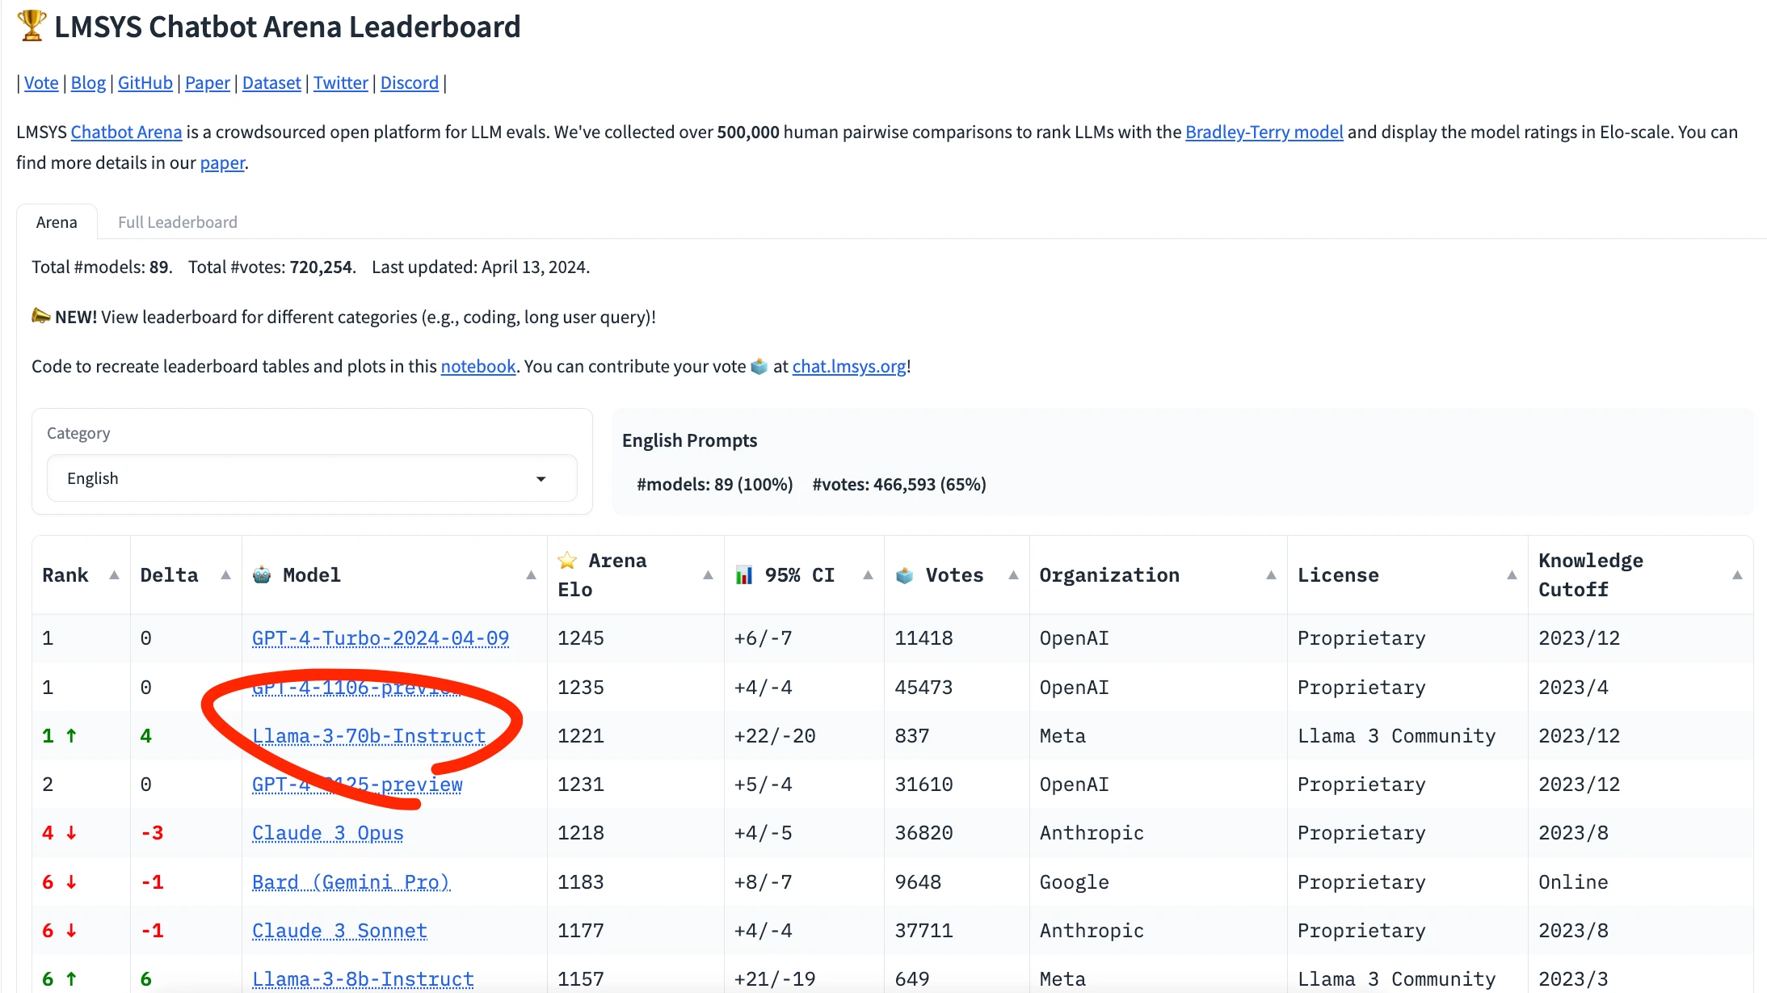This screenshot has width=1767, height=993.
Task: Sort table by Organization column arrow
Action: point(1271,575)
